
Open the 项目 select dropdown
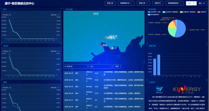point(100,67)
